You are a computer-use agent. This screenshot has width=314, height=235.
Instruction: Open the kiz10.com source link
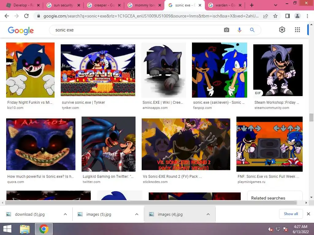pos(15,108)
